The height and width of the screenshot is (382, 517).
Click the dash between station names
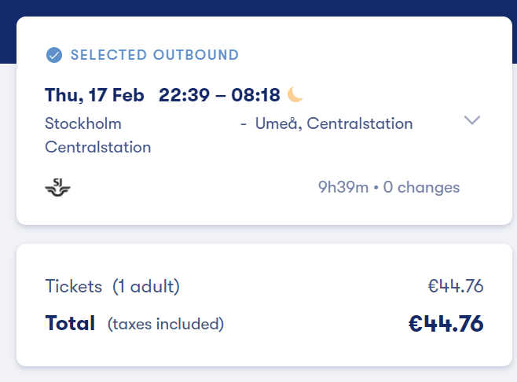(x=244, y=124)
